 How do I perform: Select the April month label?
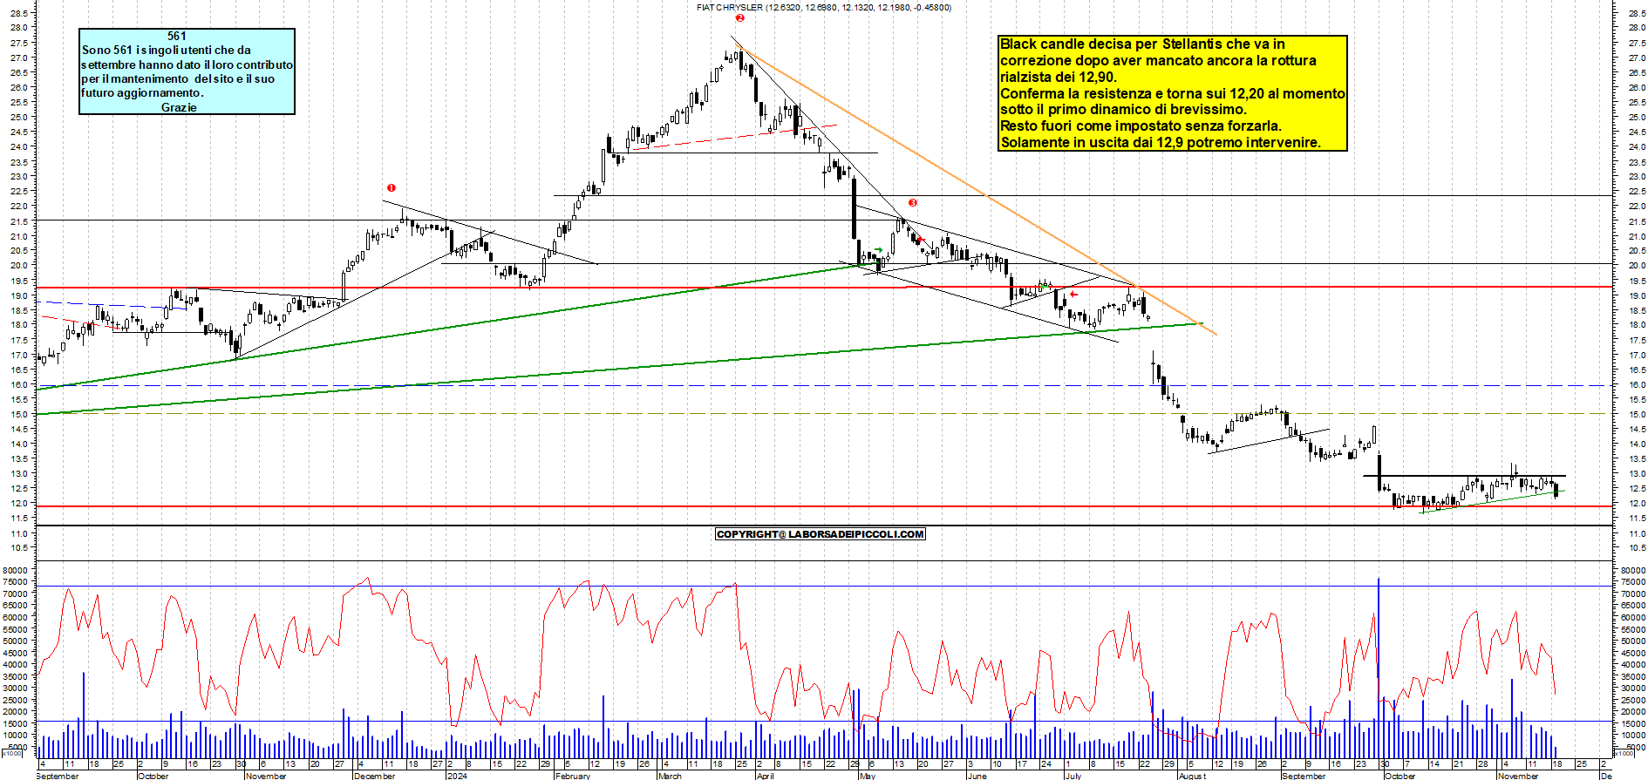pyautogui.click(x=765, y=776)
